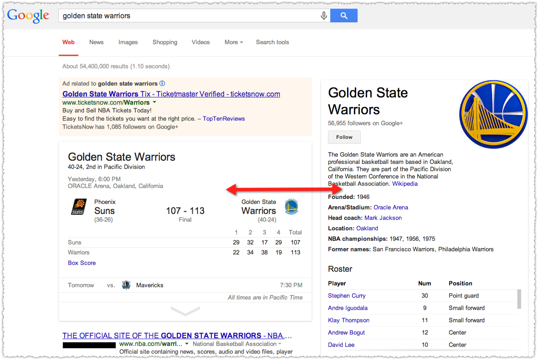Open Klay Thompson player link

click(348, 320)
